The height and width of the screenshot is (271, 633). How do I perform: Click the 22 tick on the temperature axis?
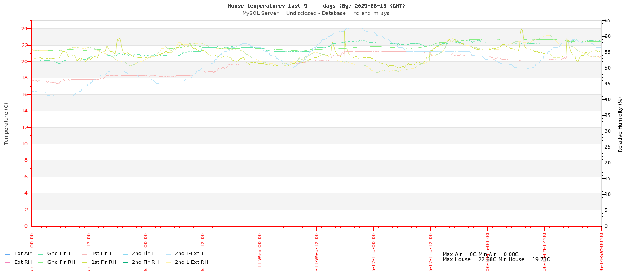pyautogui.click(x=24, y=45)
